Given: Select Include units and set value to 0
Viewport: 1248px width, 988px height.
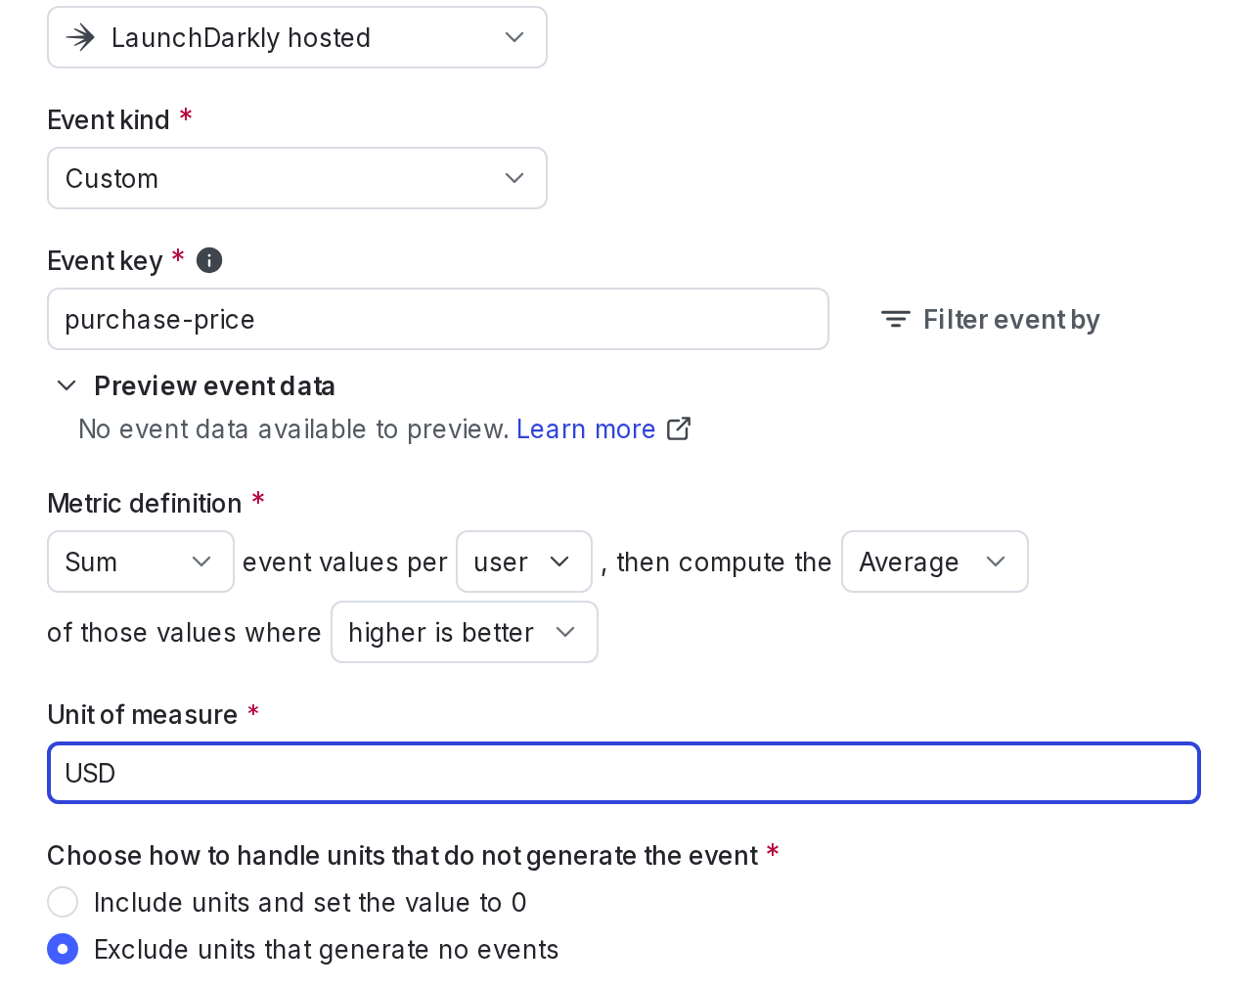Looking at the screenshot, I should (63, 902).
